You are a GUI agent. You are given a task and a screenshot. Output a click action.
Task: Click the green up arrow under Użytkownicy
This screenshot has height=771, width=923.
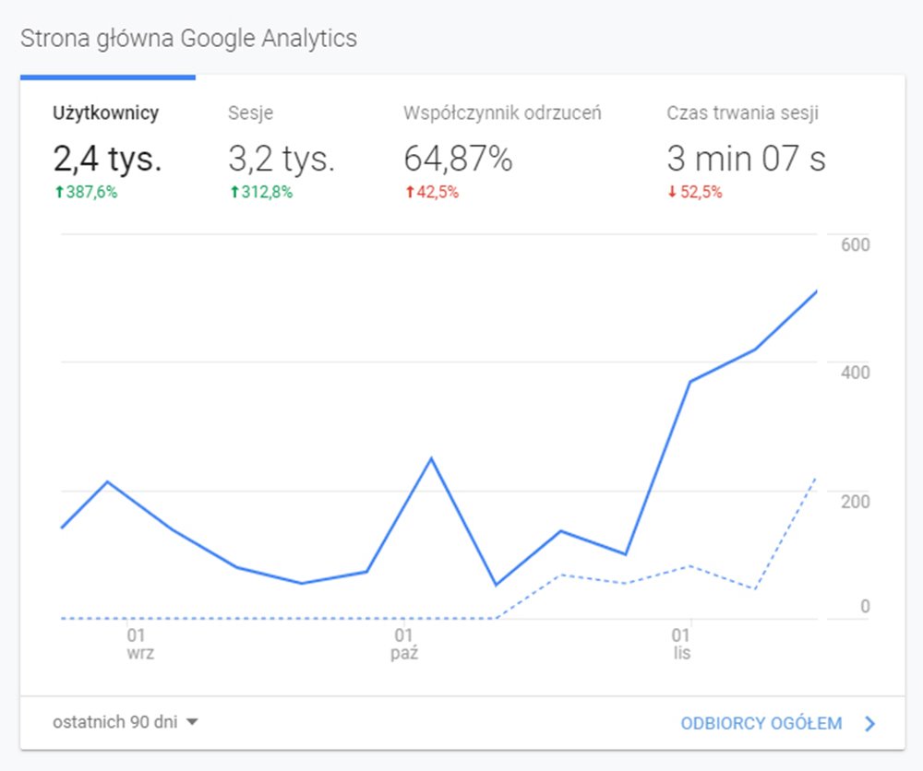[x=57, y=193]
